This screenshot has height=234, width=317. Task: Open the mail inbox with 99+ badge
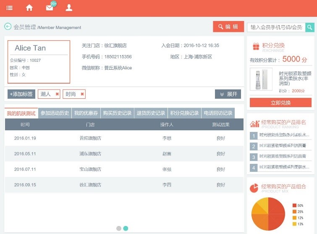point(50,8)
